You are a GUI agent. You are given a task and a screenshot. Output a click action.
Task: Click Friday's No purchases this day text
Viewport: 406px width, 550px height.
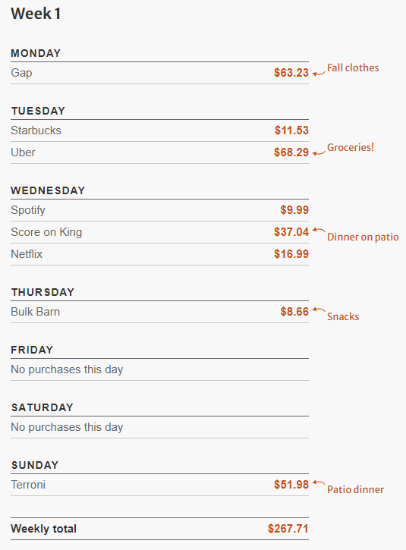(x=67, y=369)
